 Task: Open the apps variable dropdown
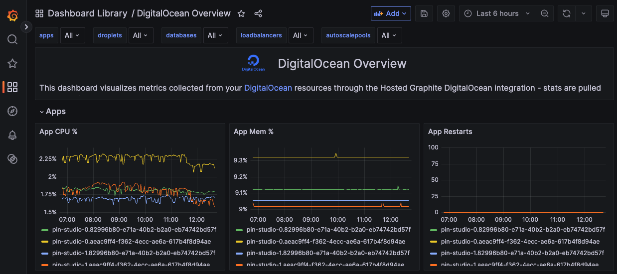tap(73, 35)
